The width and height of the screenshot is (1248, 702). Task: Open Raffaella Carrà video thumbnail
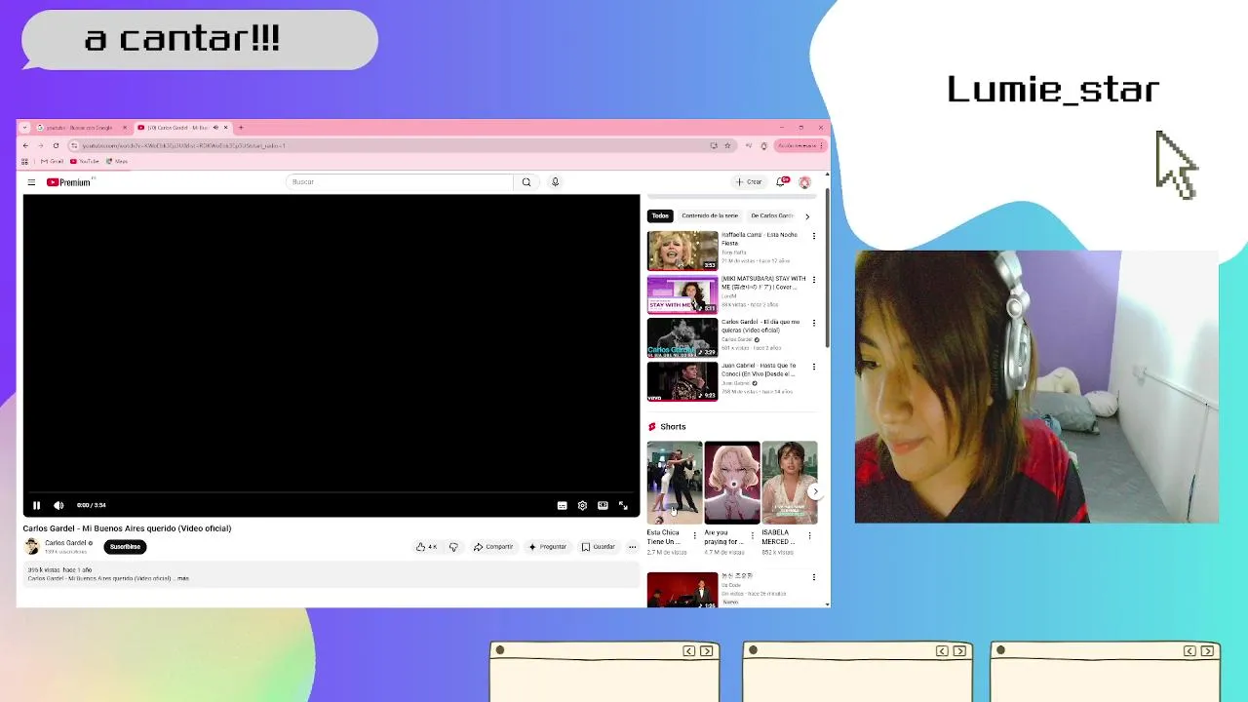tap(682, 251)
